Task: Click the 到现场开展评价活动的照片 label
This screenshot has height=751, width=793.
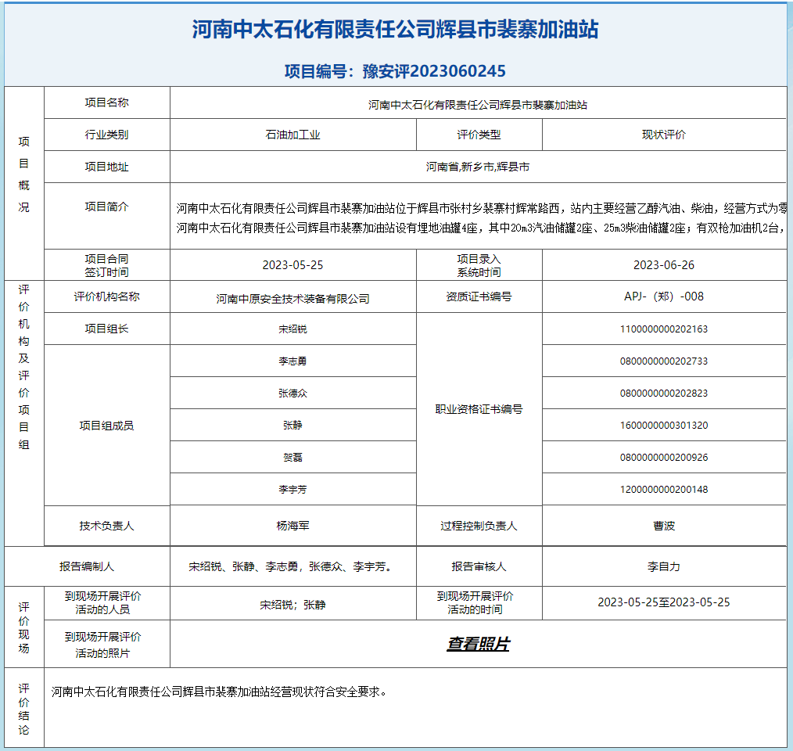Action: tap(102, 645)
